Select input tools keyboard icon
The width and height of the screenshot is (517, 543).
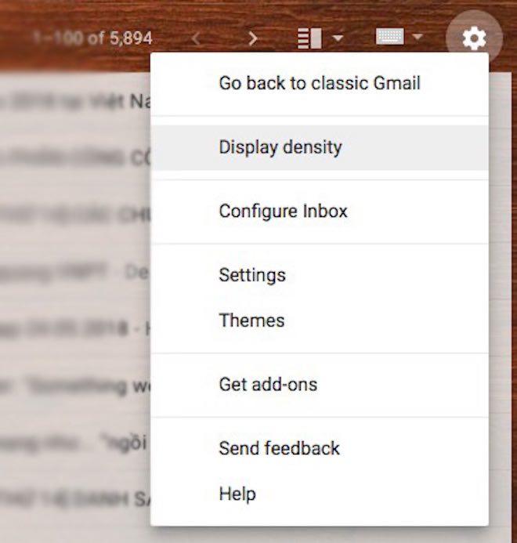coord(389,36)
